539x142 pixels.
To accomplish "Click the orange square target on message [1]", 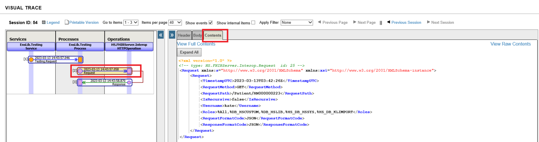I will coord(80,60).
